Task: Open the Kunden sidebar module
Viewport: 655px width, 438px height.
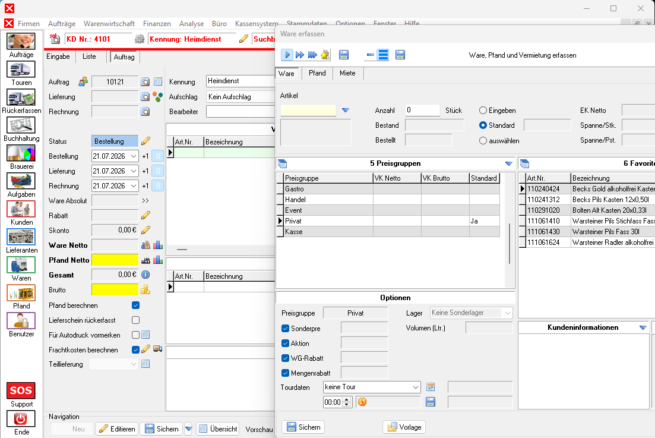Action: pyautogui.click(x=21, y=209)
